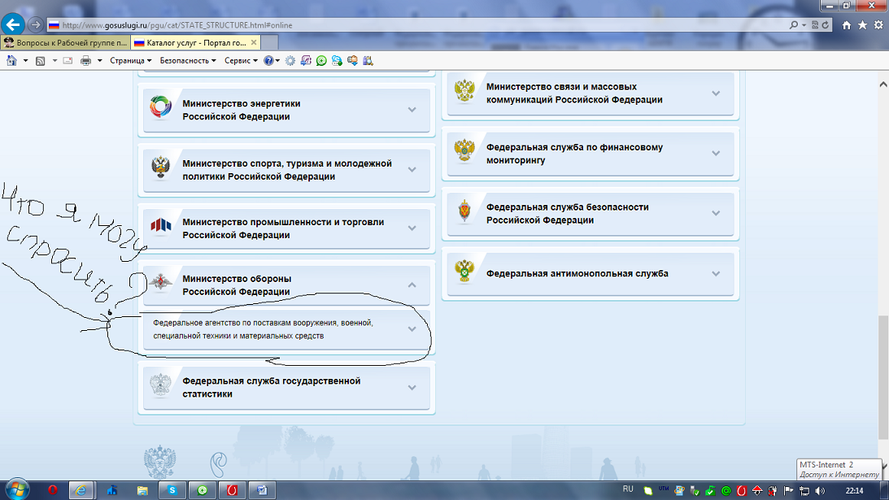Viewport: 889px width, 500px height.
Task: Click the scrollbar up arrow
Action: [883, 85]
